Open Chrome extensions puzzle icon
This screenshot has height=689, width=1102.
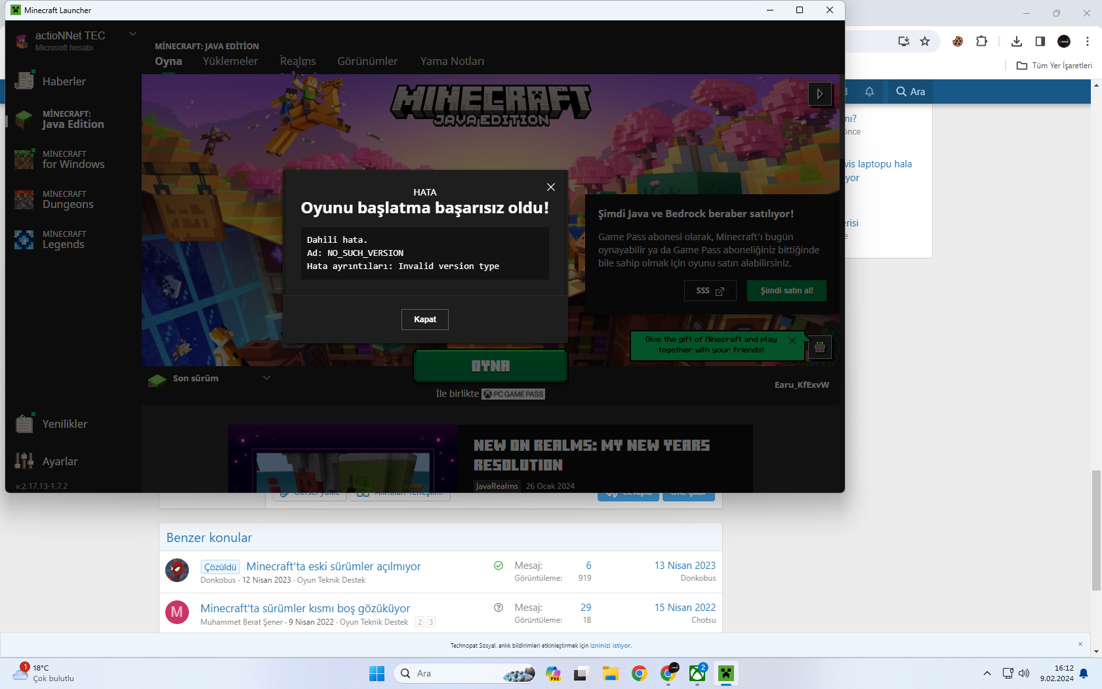[x=981, y=41]
